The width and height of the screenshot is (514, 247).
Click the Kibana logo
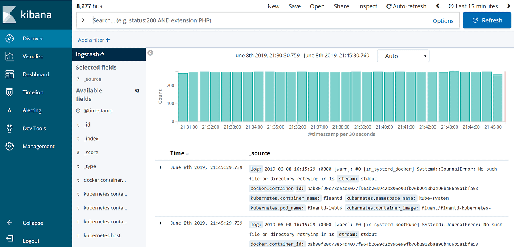pos(27,15)
